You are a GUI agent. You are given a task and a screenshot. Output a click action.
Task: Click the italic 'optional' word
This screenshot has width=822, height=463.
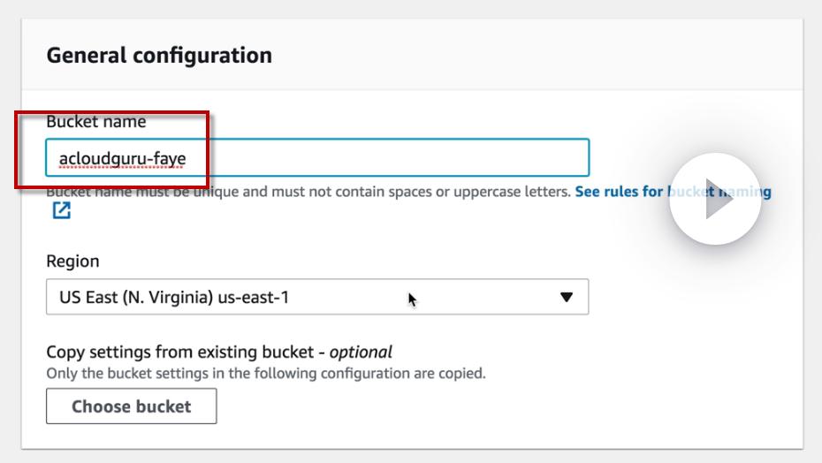(361, 352)
